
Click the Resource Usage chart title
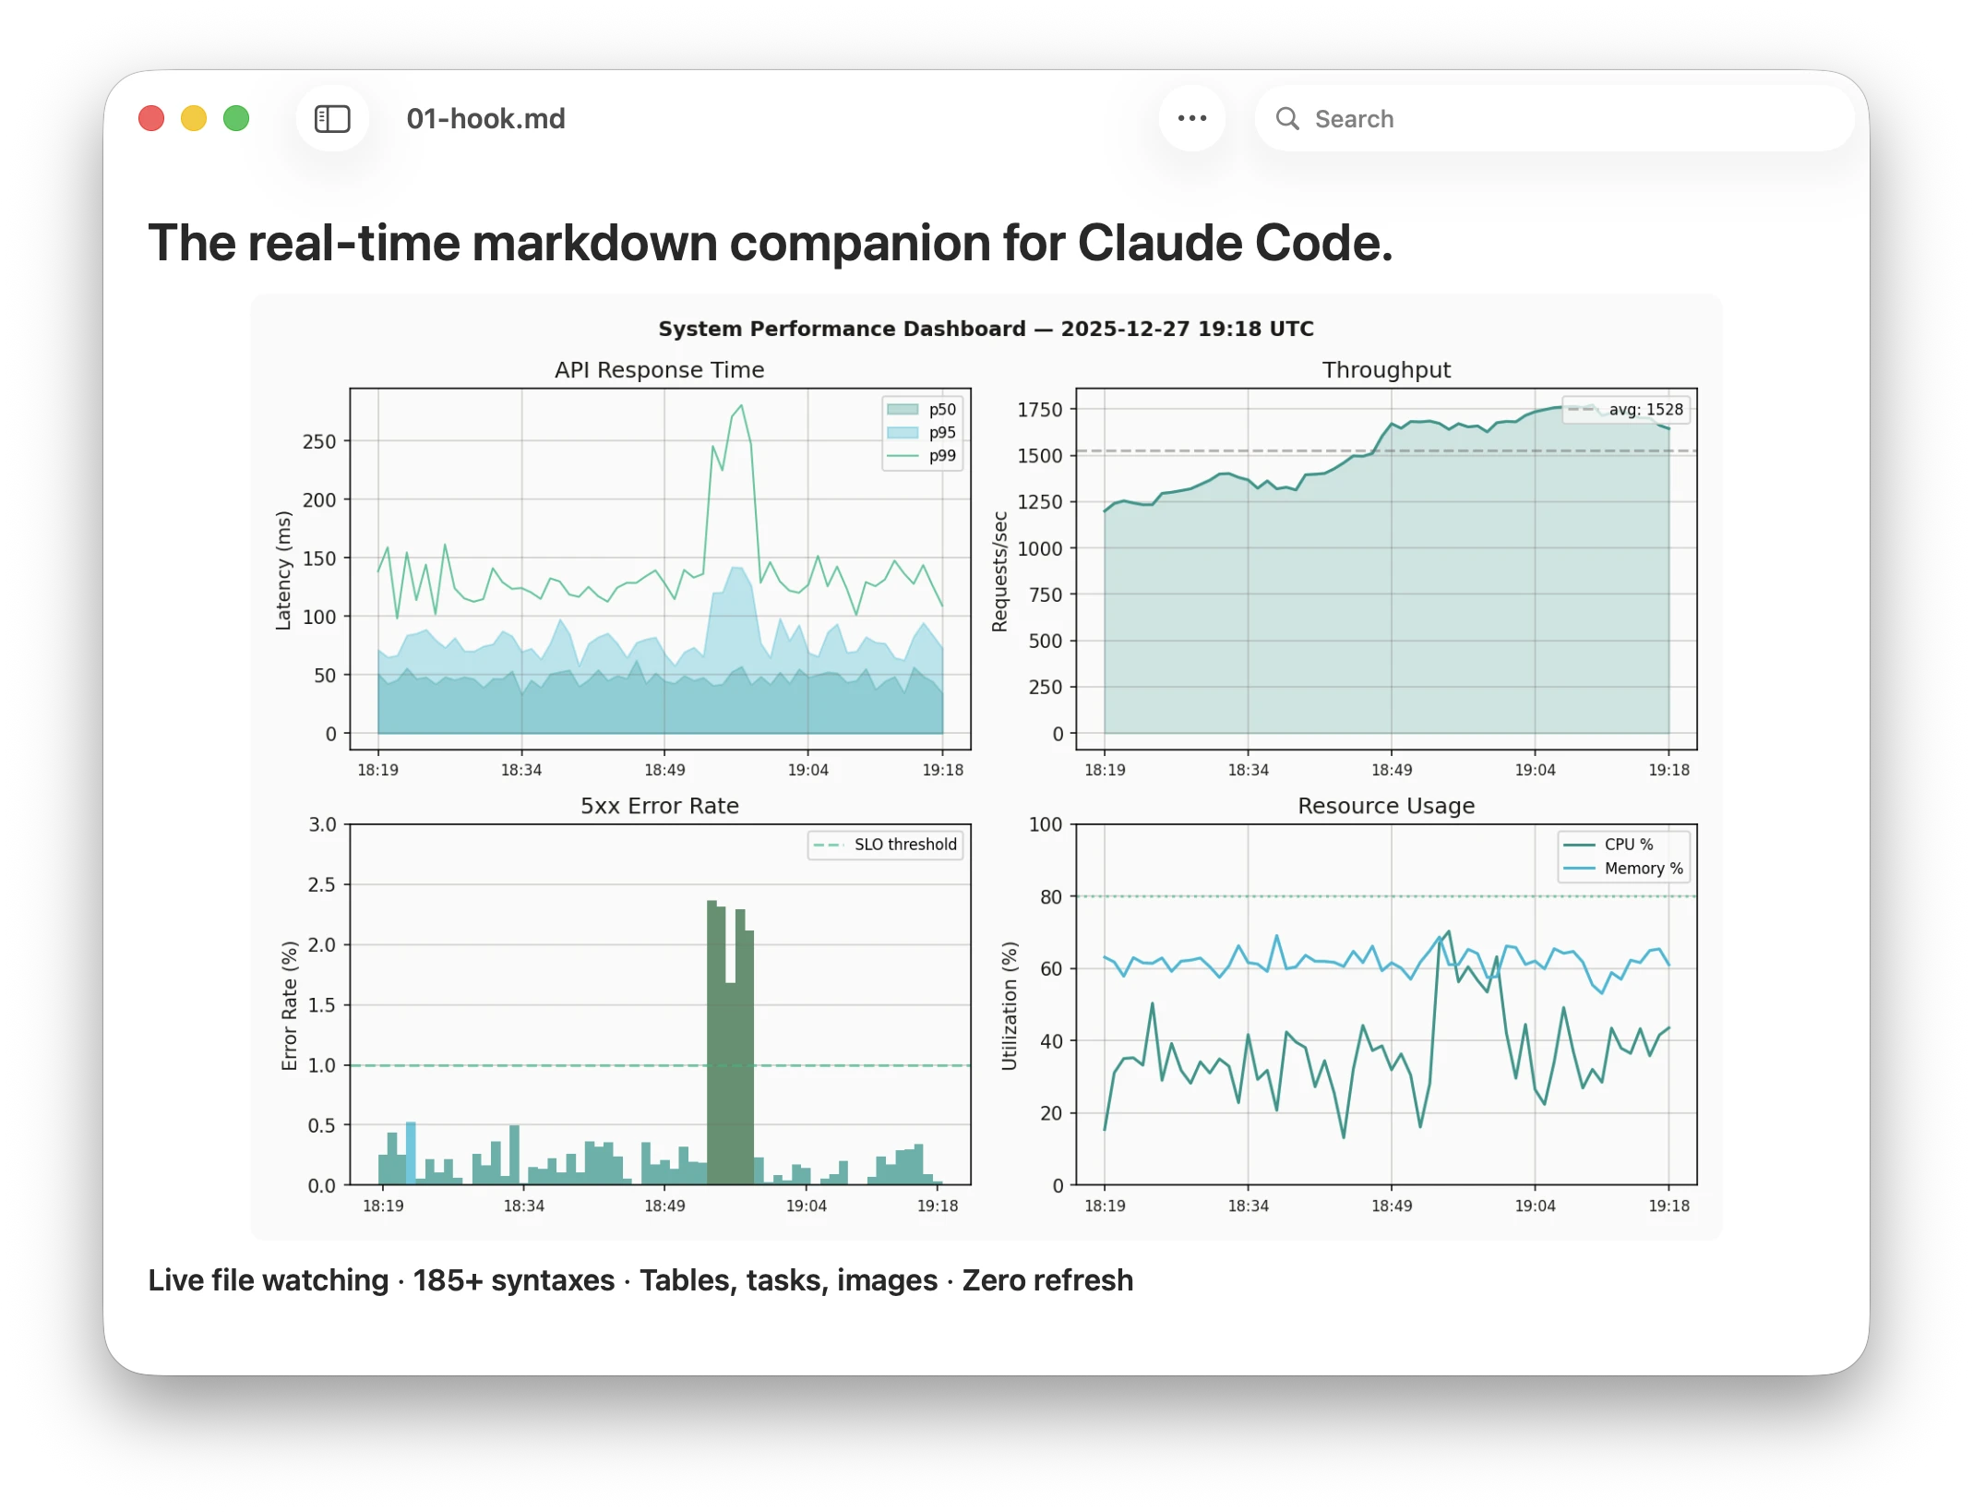1385,806
